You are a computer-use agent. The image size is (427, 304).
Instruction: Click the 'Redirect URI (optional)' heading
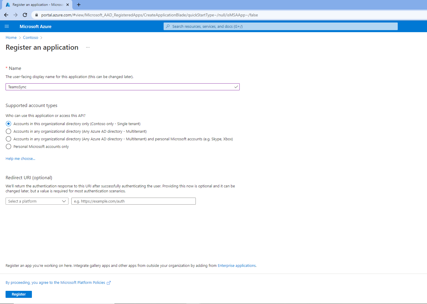29,177
